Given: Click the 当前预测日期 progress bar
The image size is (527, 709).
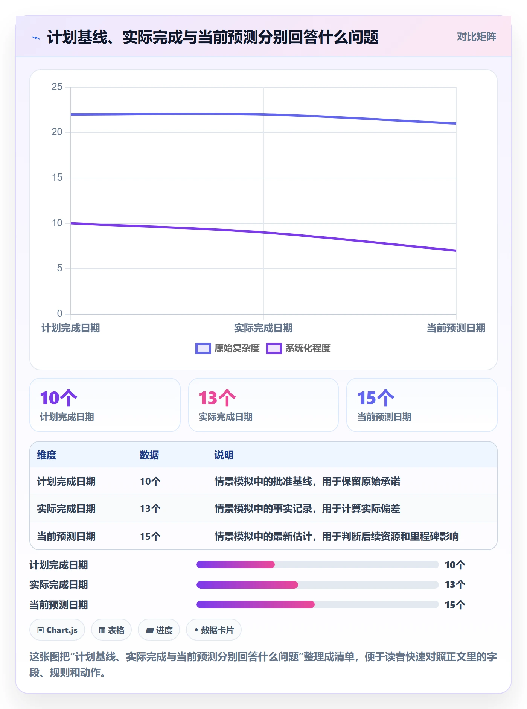Looking at the screenshot, I should click(x=317, y=604).
